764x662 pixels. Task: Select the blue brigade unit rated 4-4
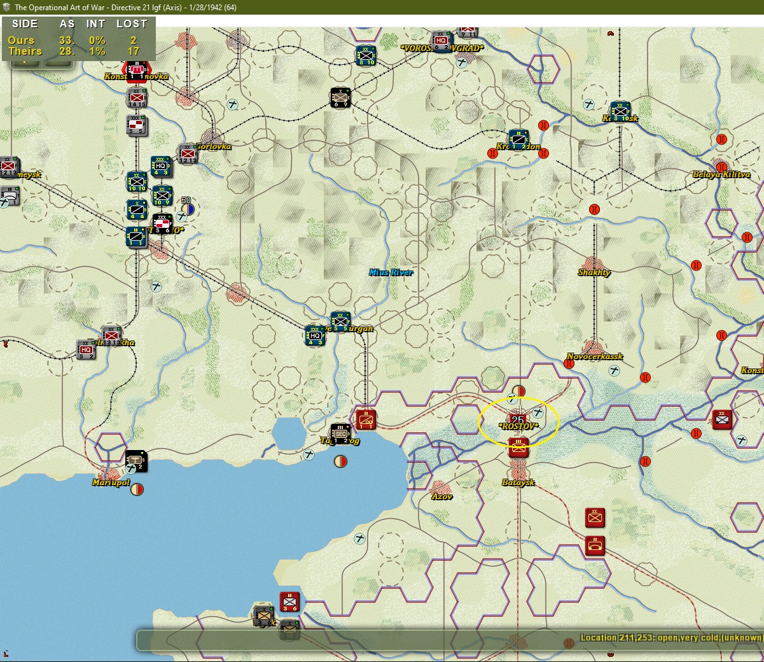tap(137, 209)
